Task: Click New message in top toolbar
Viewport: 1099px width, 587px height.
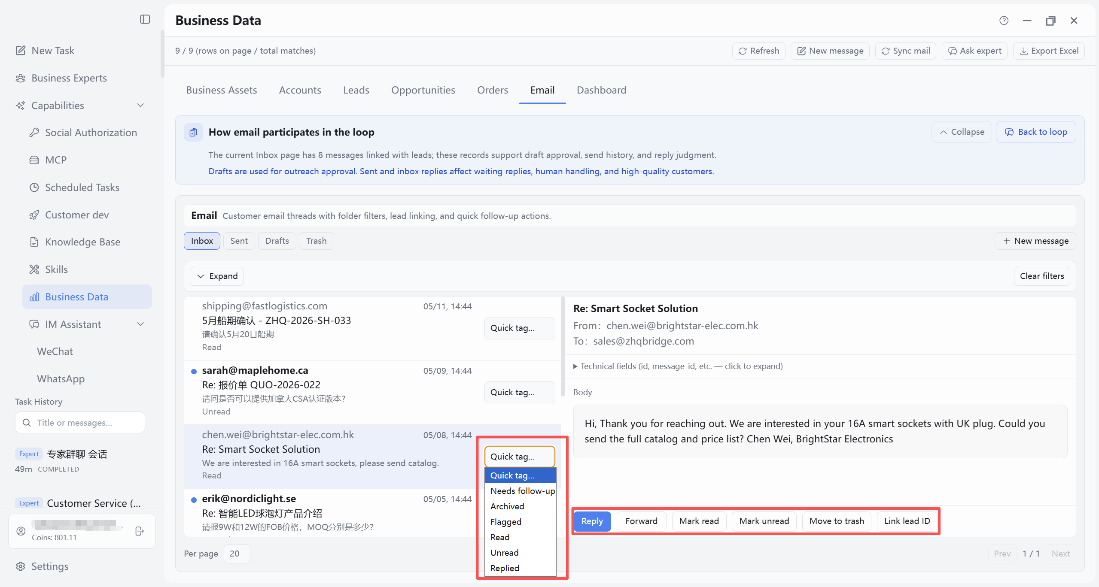Action: tap(830, 51)
